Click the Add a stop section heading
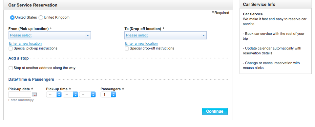Viewport: 315px width, 127px height. (x=18, y=58)
